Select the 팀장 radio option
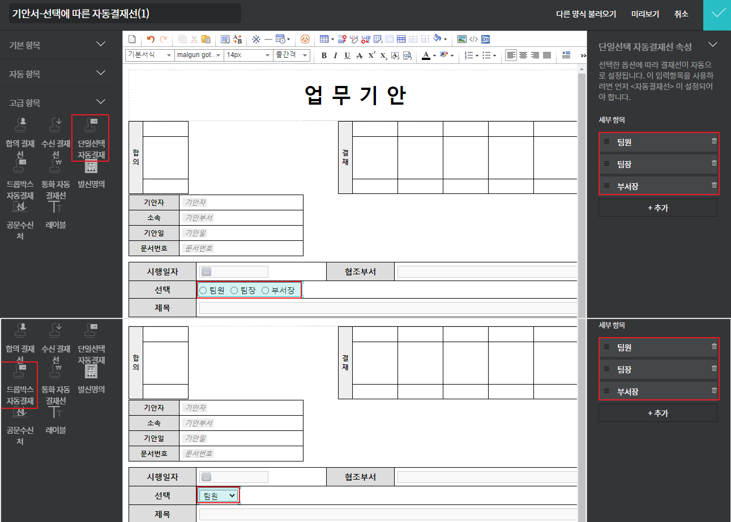 click(x=234, y=290)
